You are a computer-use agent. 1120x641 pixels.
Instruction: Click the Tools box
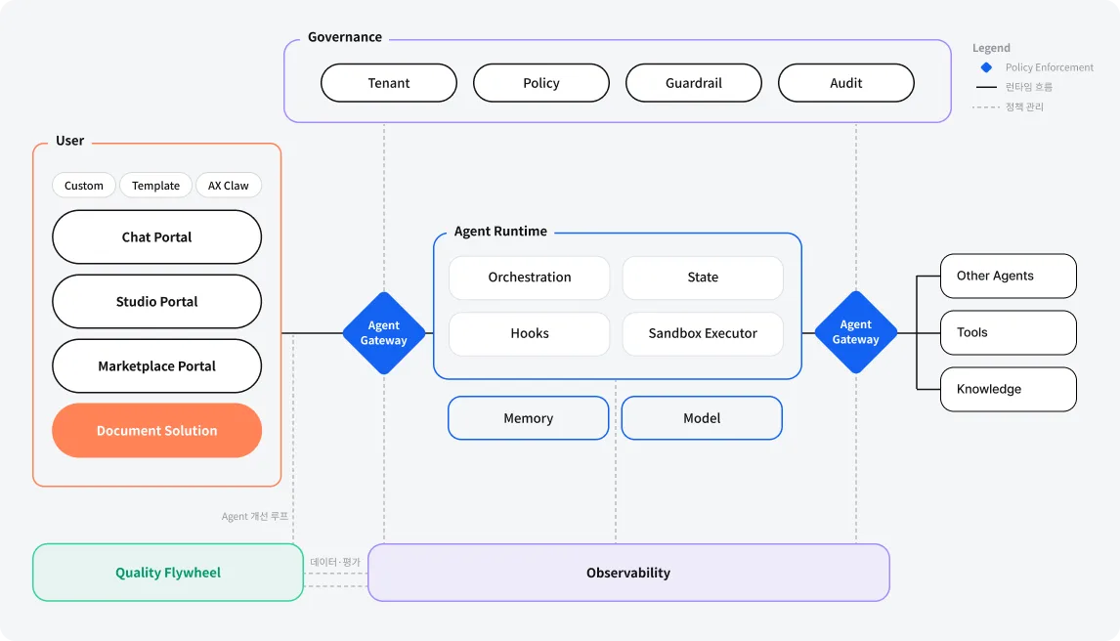tap(1009, 332)
